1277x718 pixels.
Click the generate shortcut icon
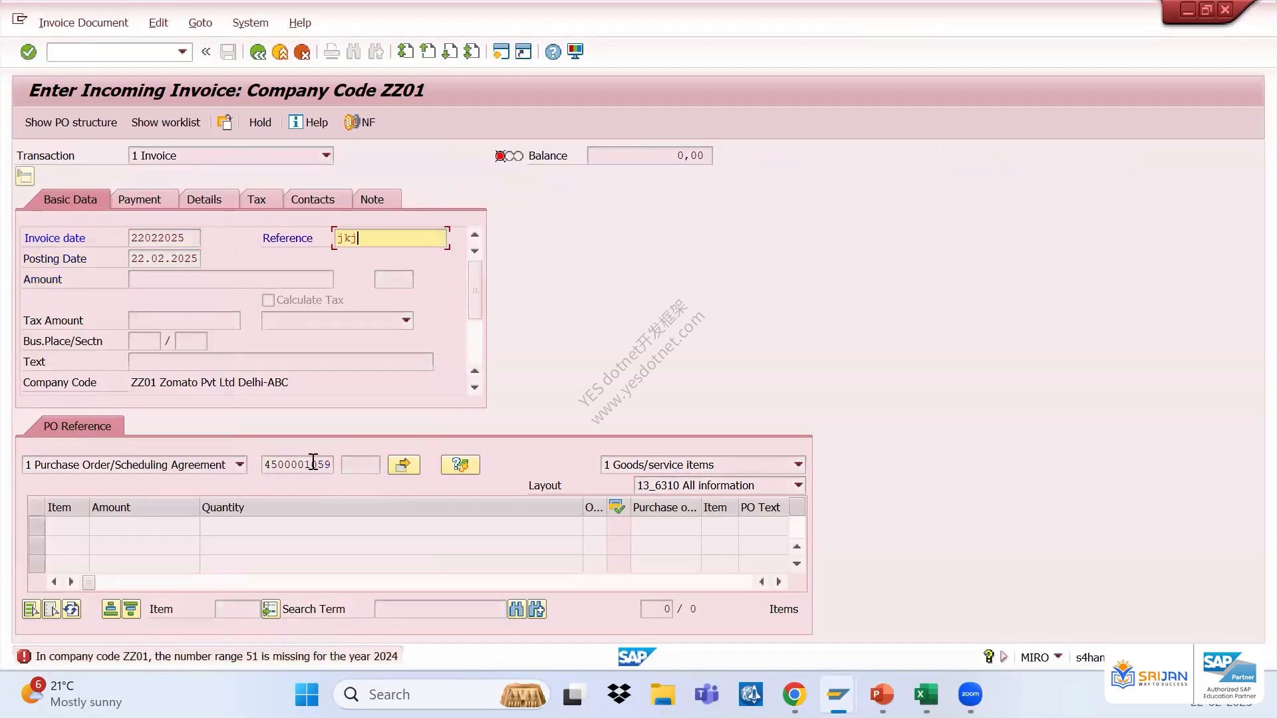point(523,51)
